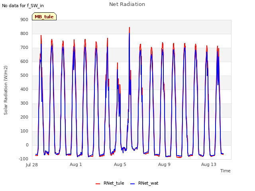255x191 pixels.
Task: Click the Jul 28 x-axis tick label
Action: [32, 165]
